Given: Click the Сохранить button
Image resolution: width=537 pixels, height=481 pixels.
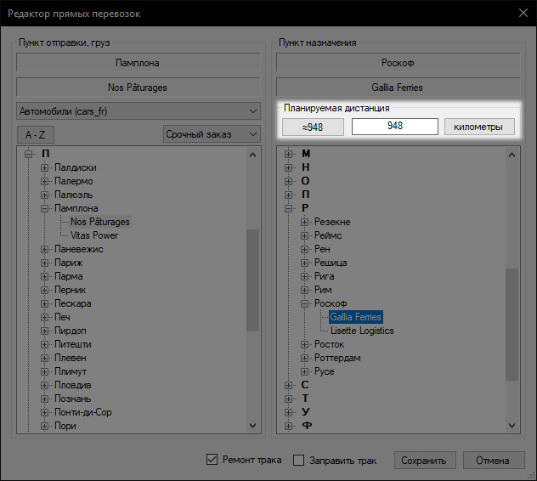Looking at the screenshot, I should point(425,460).
